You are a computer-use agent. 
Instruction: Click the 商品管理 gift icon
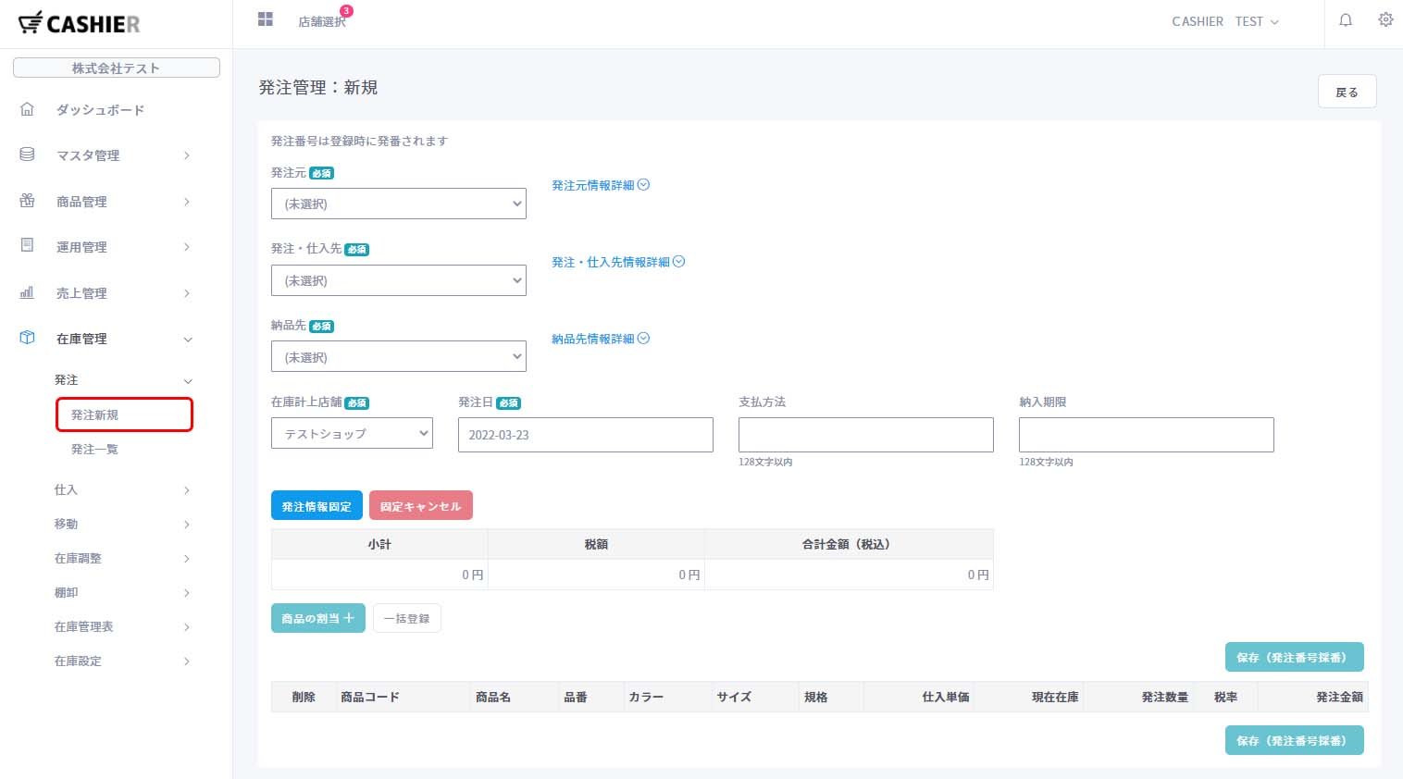coord(27,200)
